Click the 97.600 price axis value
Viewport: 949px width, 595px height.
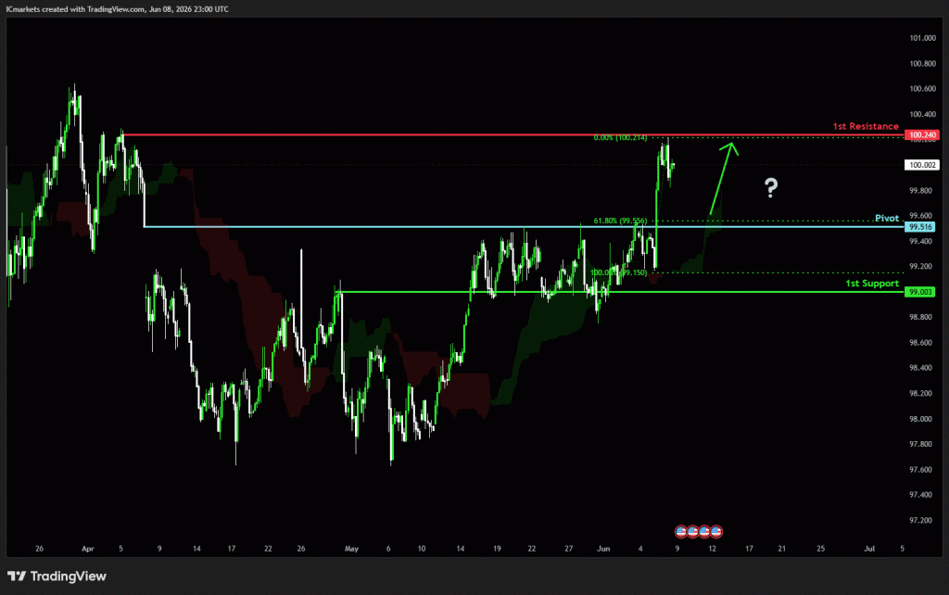click(x=920, y=470)
